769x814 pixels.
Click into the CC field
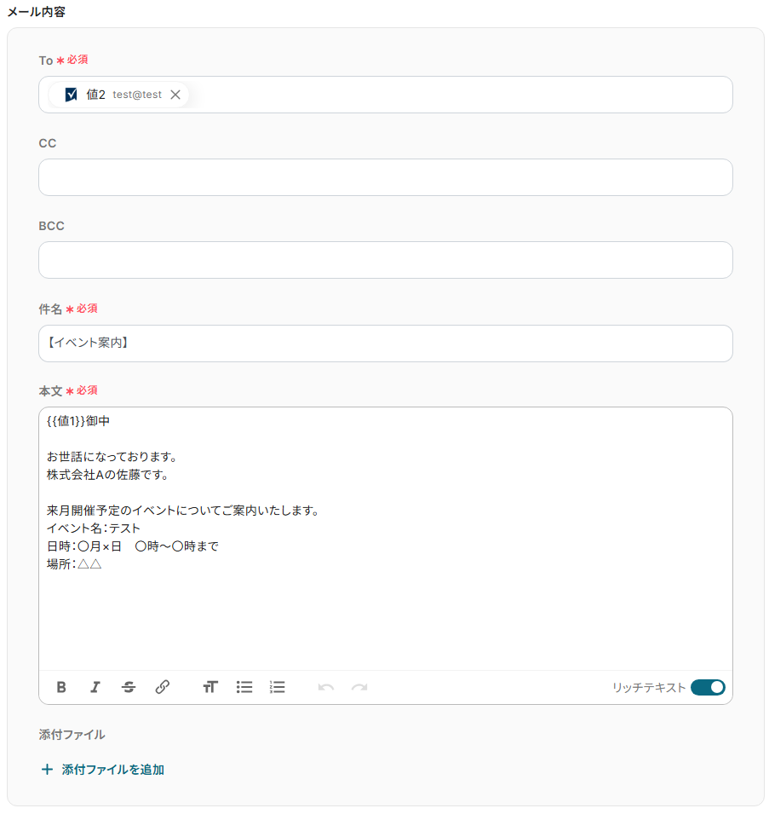tap(385, 177)
